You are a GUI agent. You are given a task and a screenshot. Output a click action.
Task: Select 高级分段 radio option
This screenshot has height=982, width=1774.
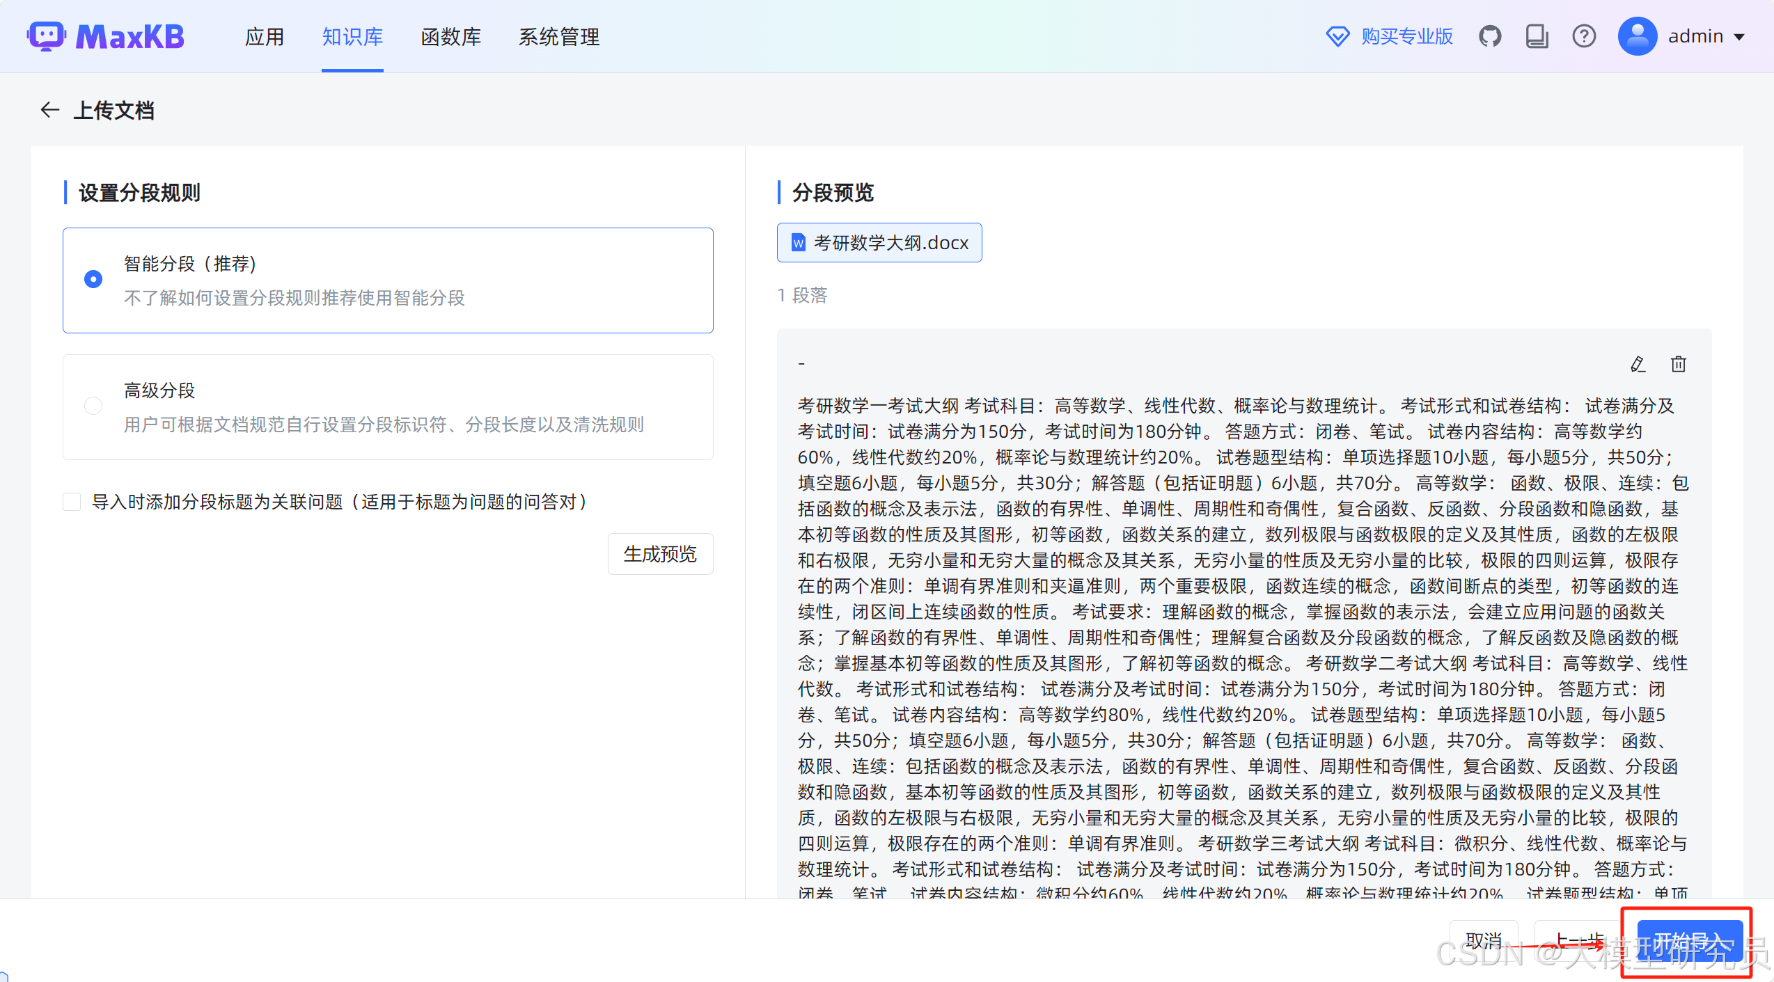pos(93,406)
